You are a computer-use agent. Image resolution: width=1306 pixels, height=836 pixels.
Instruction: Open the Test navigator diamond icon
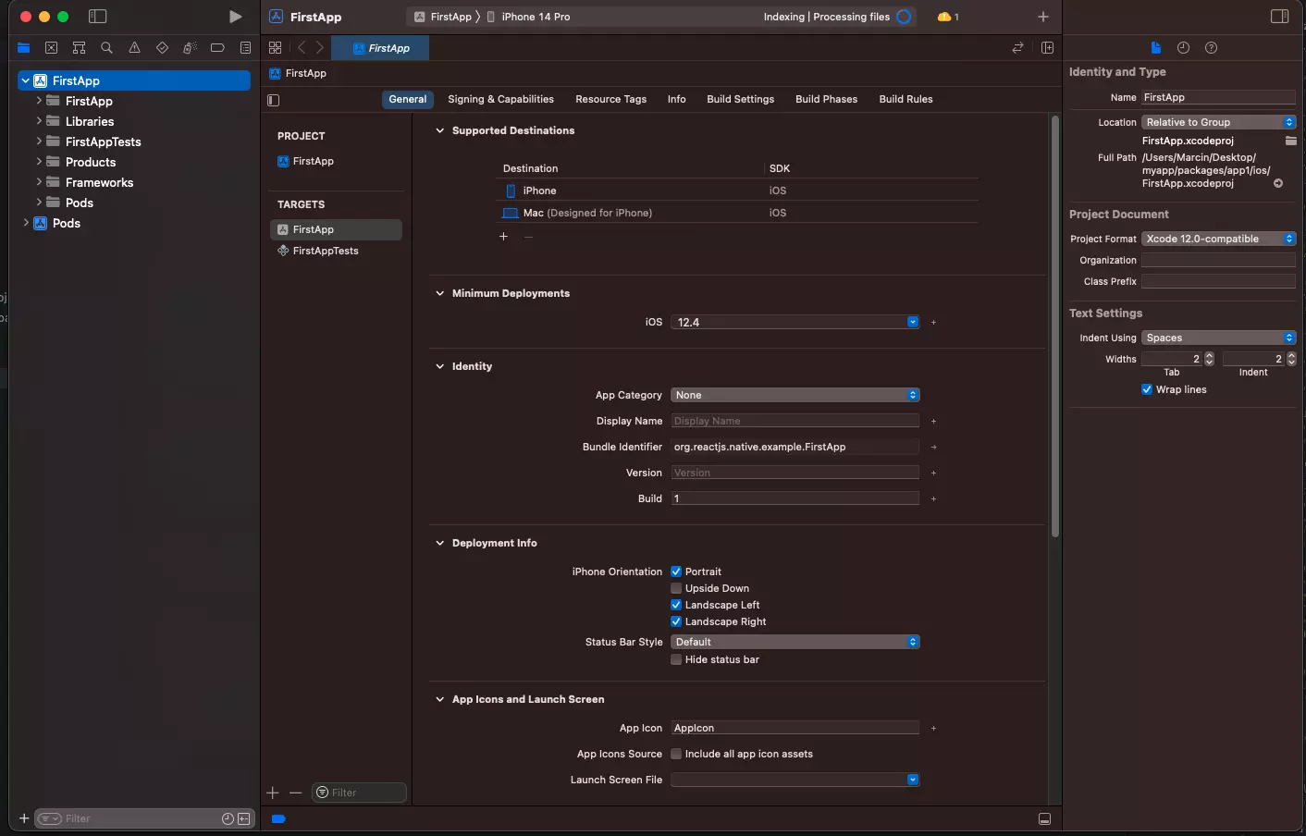[163, 48]
